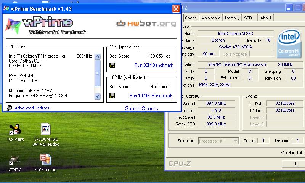
Task: Click the L1 Data 32 KBytes field
Action: tap(285, 103)
